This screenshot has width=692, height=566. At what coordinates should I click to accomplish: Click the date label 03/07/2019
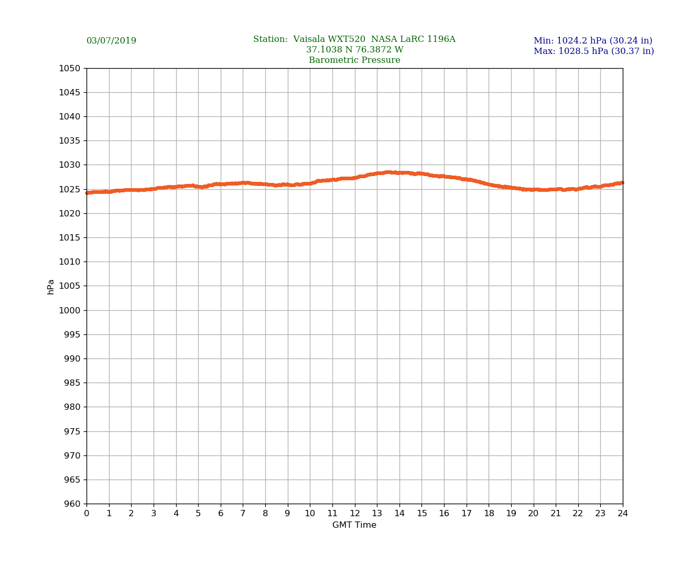(x=111, y=41)
